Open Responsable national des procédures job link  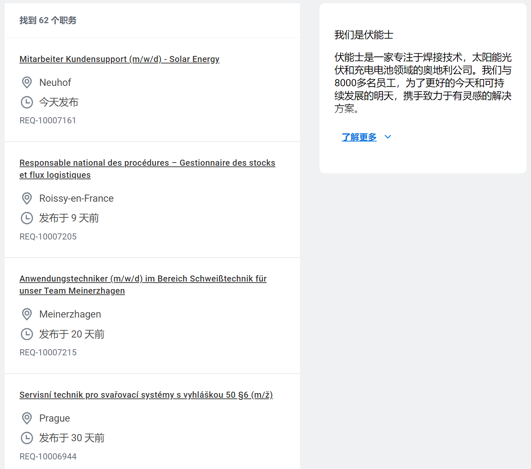coord(147,169)
